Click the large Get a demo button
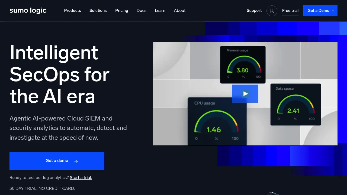The width and height of the screenshot is (347, 195). 57,161
